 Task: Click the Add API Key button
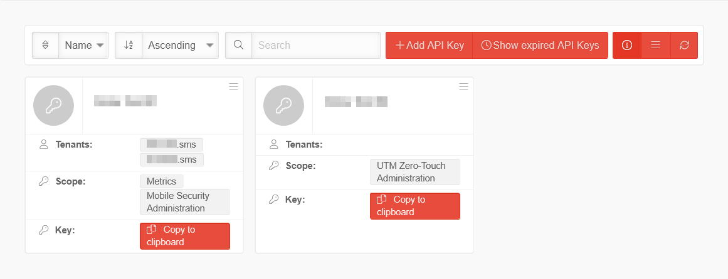click(x=430, y=45)
